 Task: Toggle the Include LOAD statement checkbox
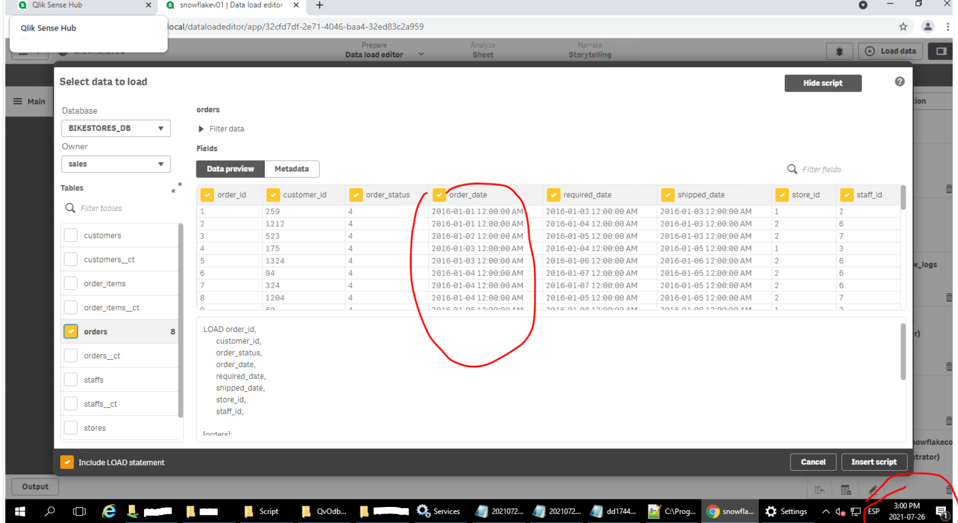[67, 462]
